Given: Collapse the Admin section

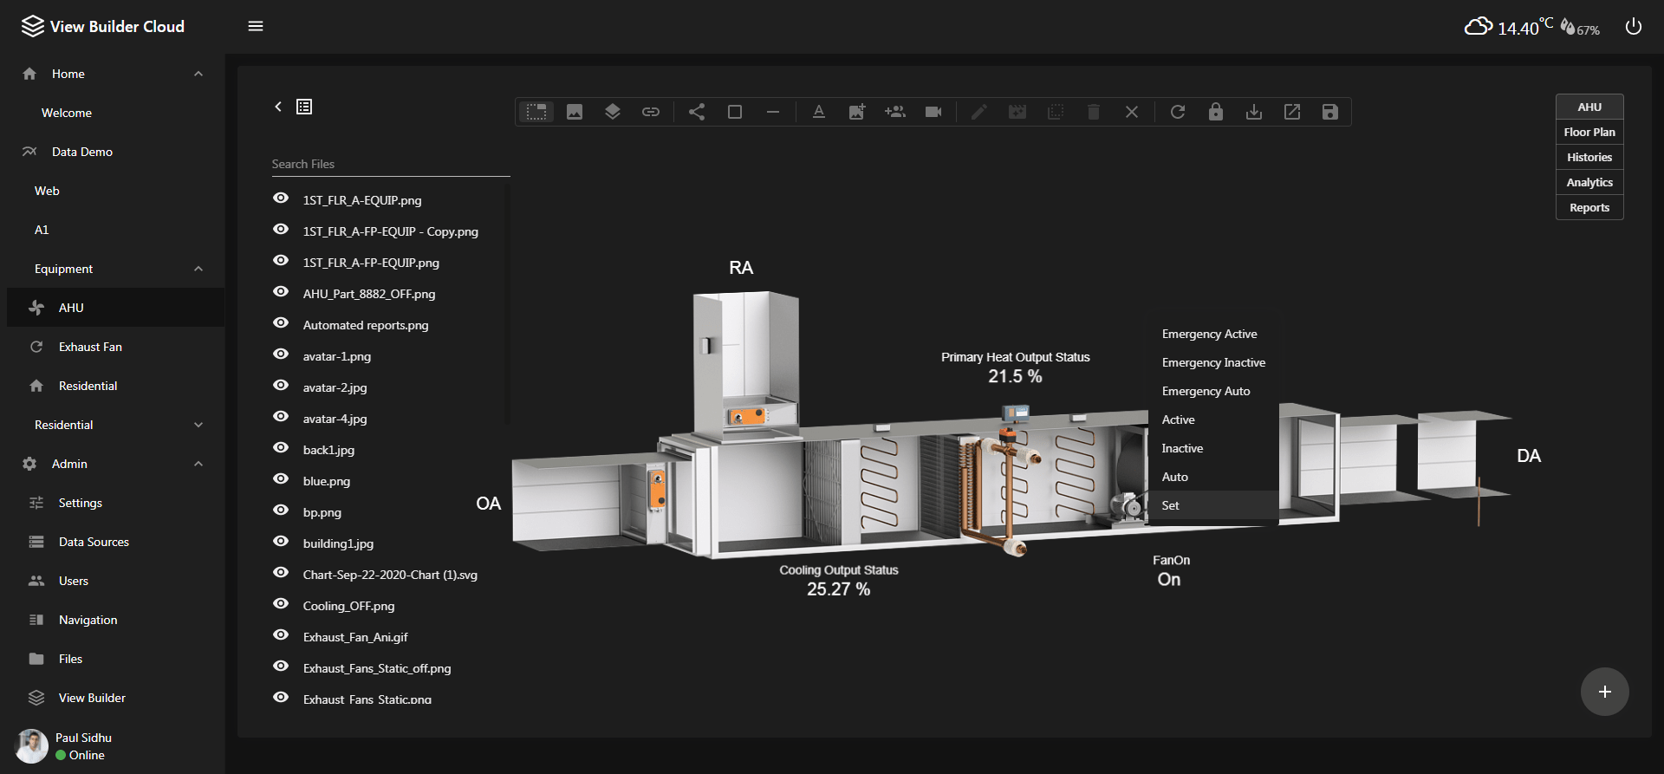Looking at the screenshot, I should [x=198, y=464].
